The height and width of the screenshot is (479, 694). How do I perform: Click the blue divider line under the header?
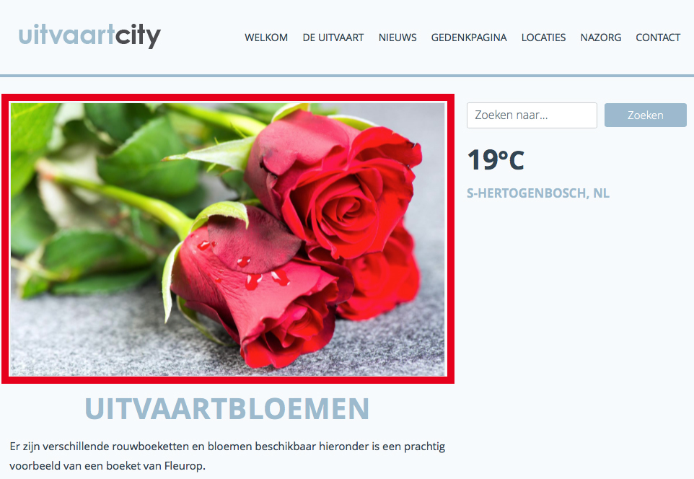click(x=347, y=76)
